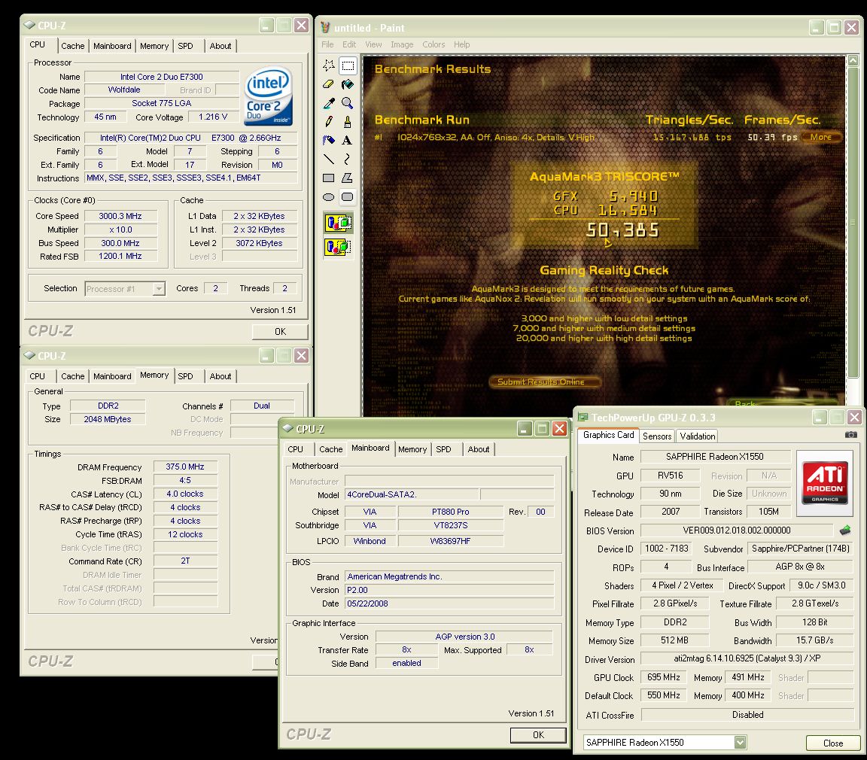Select the Free-Form Select tool in Paint

click(329, 65)
